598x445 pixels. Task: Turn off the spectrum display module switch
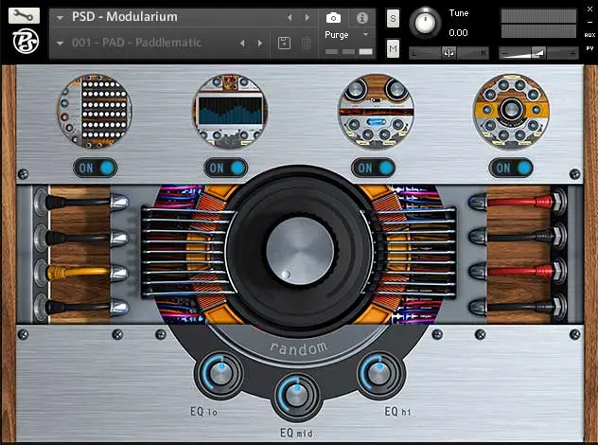click(x=226, y=168)
